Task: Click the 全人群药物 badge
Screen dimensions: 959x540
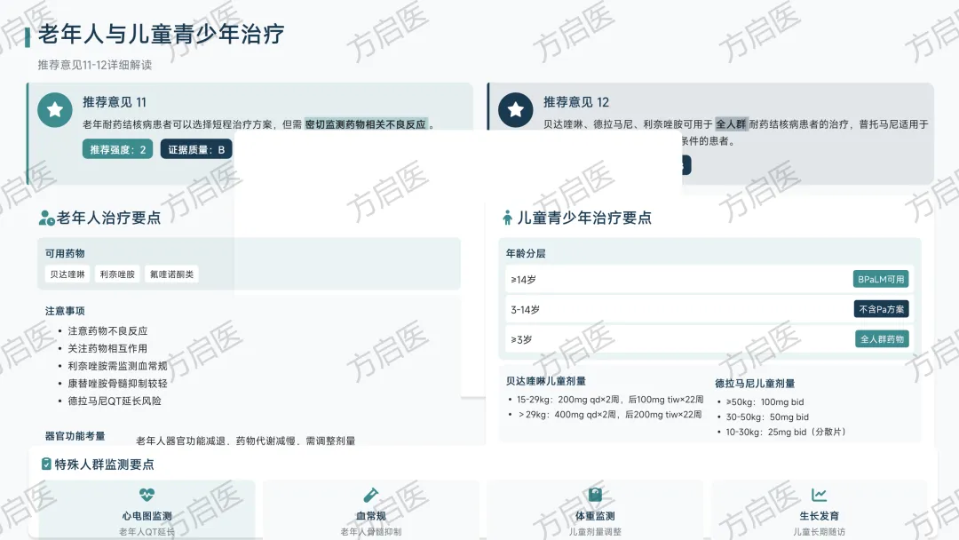Action: click(882, 339)
